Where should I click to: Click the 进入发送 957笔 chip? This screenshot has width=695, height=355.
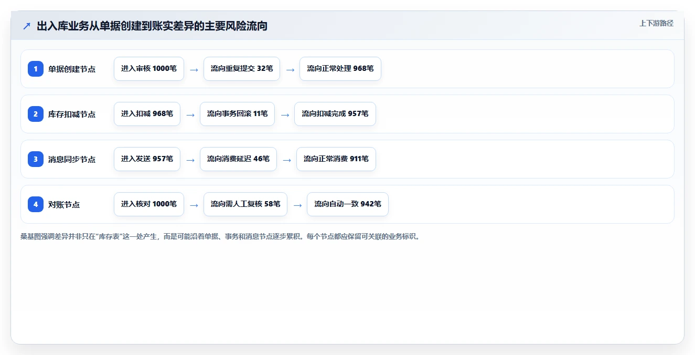click(x=147, y=159)
